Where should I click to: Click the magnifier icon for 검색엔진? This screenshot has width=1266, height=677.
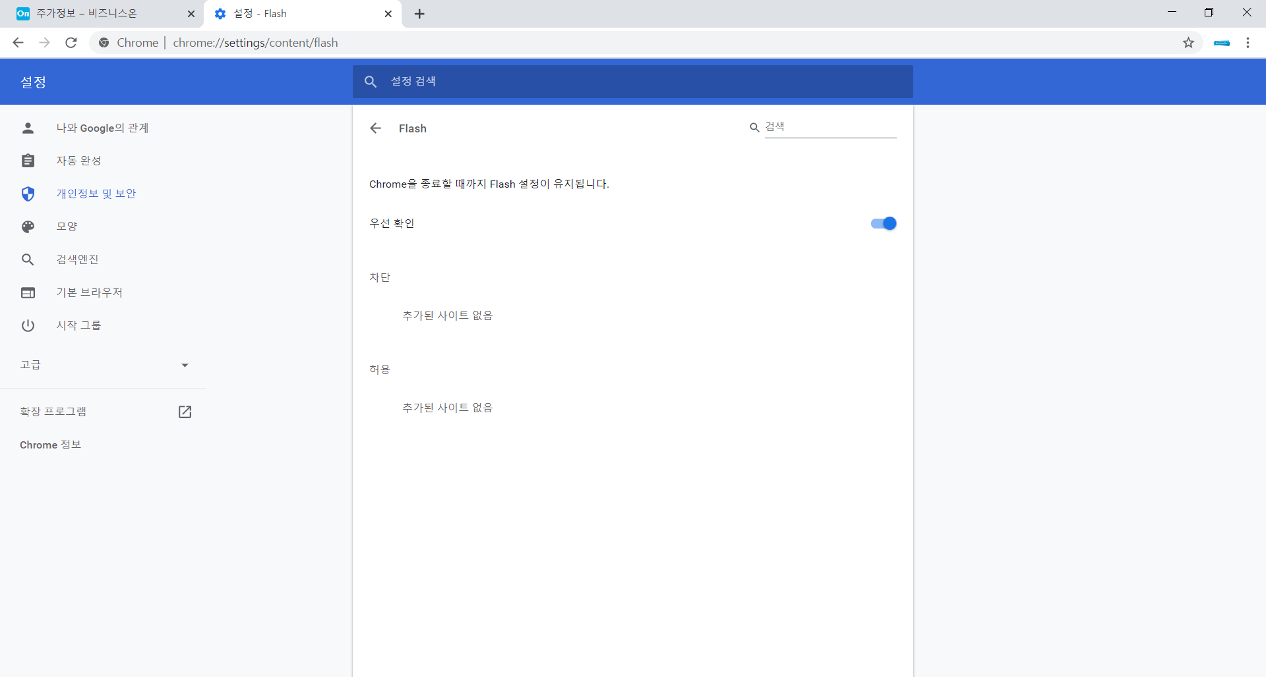(x=28, y=259)
